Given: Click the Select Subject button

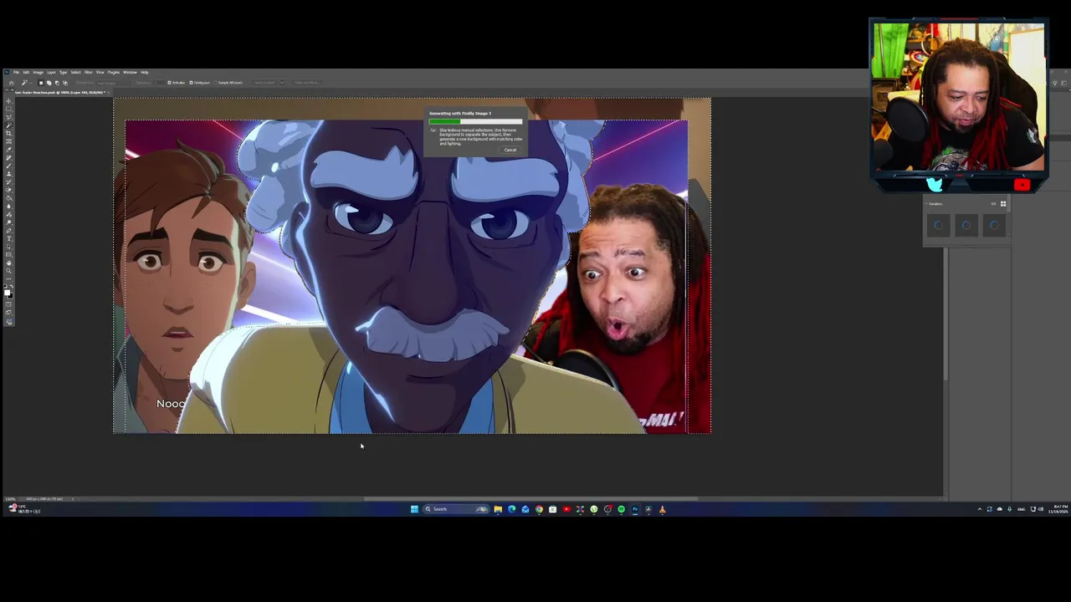Looking at the screenshot, I should pyautogui.click(x=264, y=83).
